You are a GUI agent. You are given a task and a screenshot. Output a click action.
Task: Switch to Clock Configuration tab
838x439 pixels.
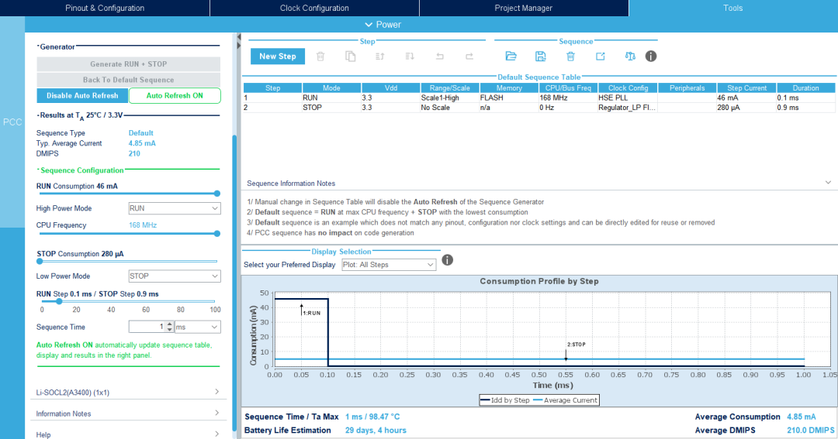(314, 8)
